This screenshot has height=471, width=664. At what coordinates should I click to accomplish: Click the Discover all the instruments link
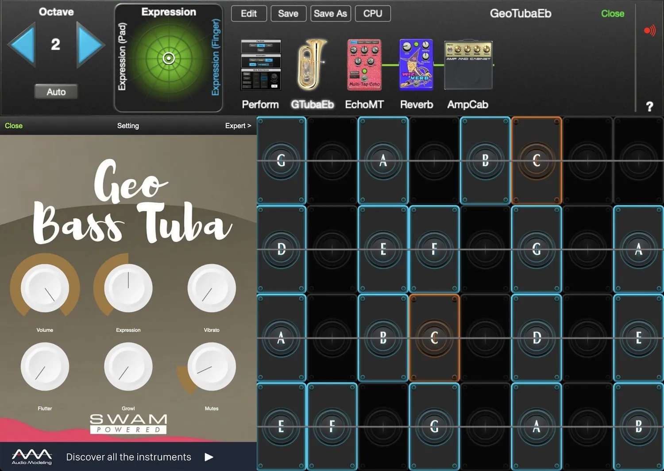coord(129,457)
